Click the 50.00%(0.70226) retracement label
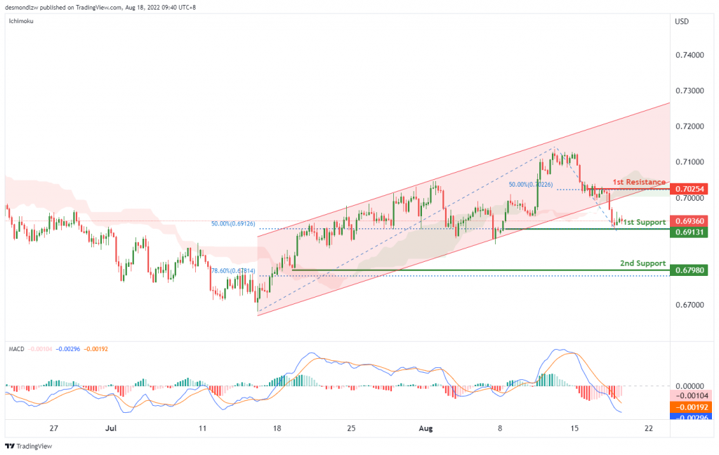This screenshot has width=719, height=455. [531, 185]
